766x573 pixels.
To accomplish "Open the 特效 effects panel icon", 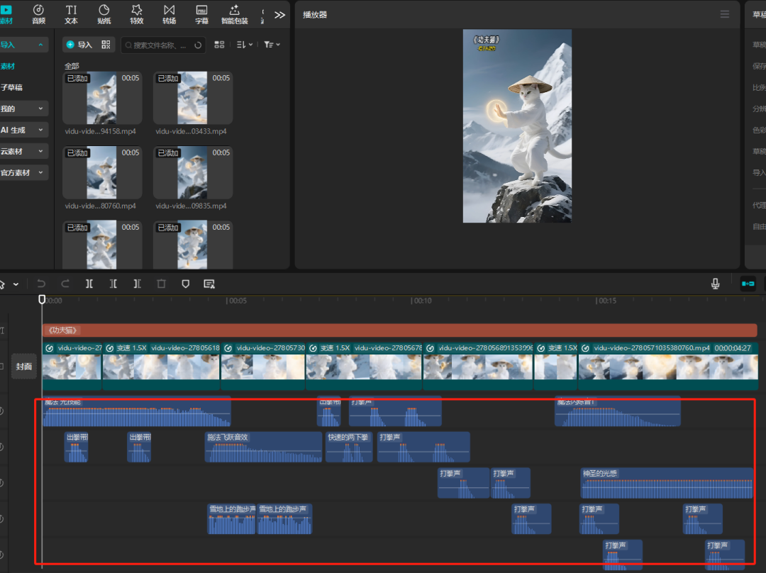I will pyautogui.click(x=137, y=13).
